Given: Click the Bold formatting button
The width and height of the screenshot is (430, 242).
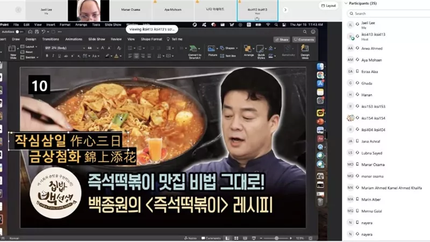Looking at the screenshot, I should [47, 56].
